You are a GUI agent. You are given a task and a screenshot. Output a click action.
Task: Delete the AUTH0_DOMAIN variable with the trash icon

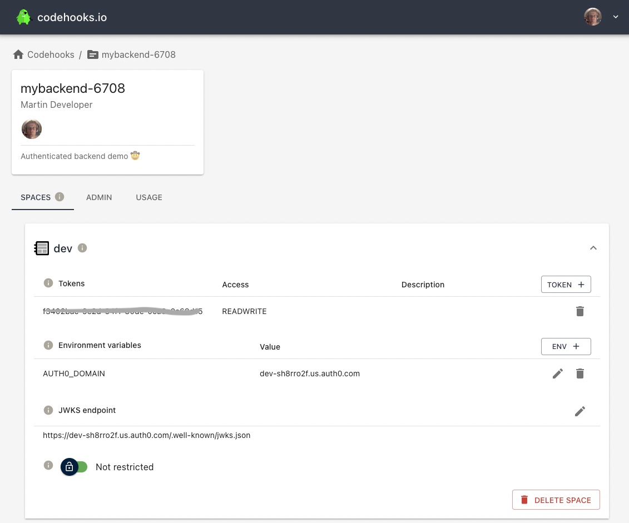pyautogui.click(x=580, y=373)
